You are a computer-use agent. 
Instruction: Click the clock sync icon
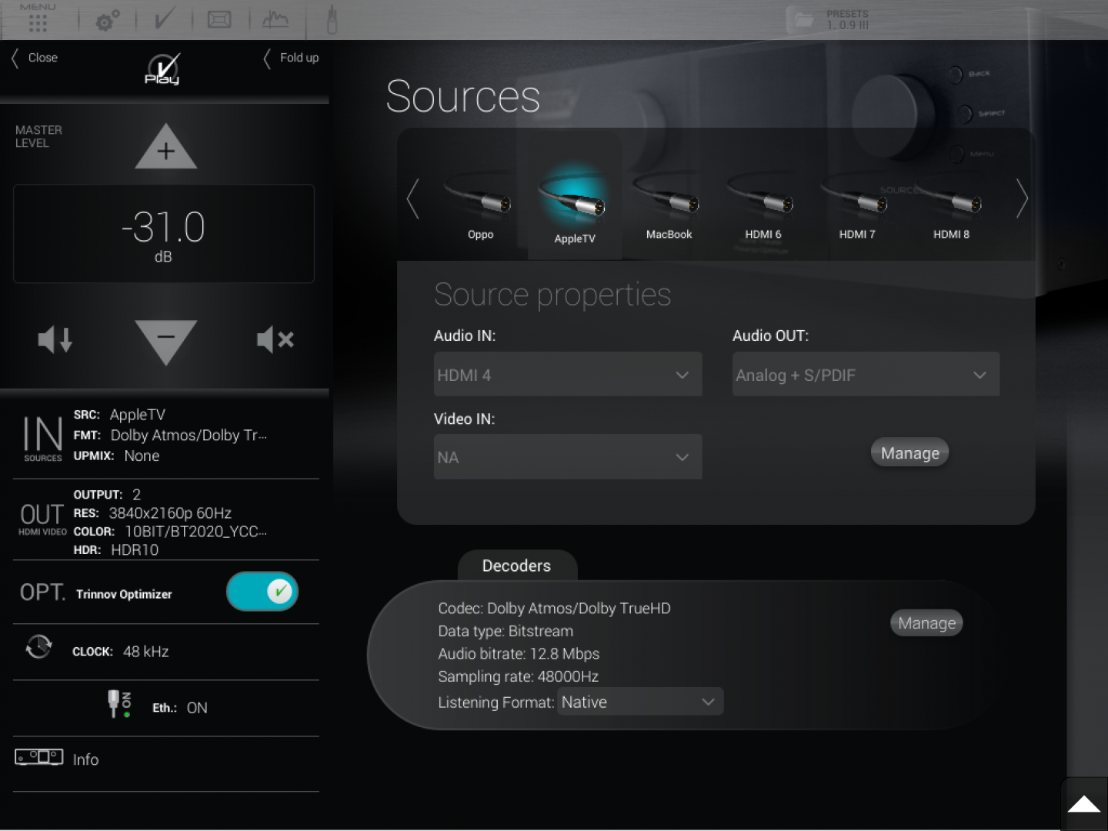point(38,647)
